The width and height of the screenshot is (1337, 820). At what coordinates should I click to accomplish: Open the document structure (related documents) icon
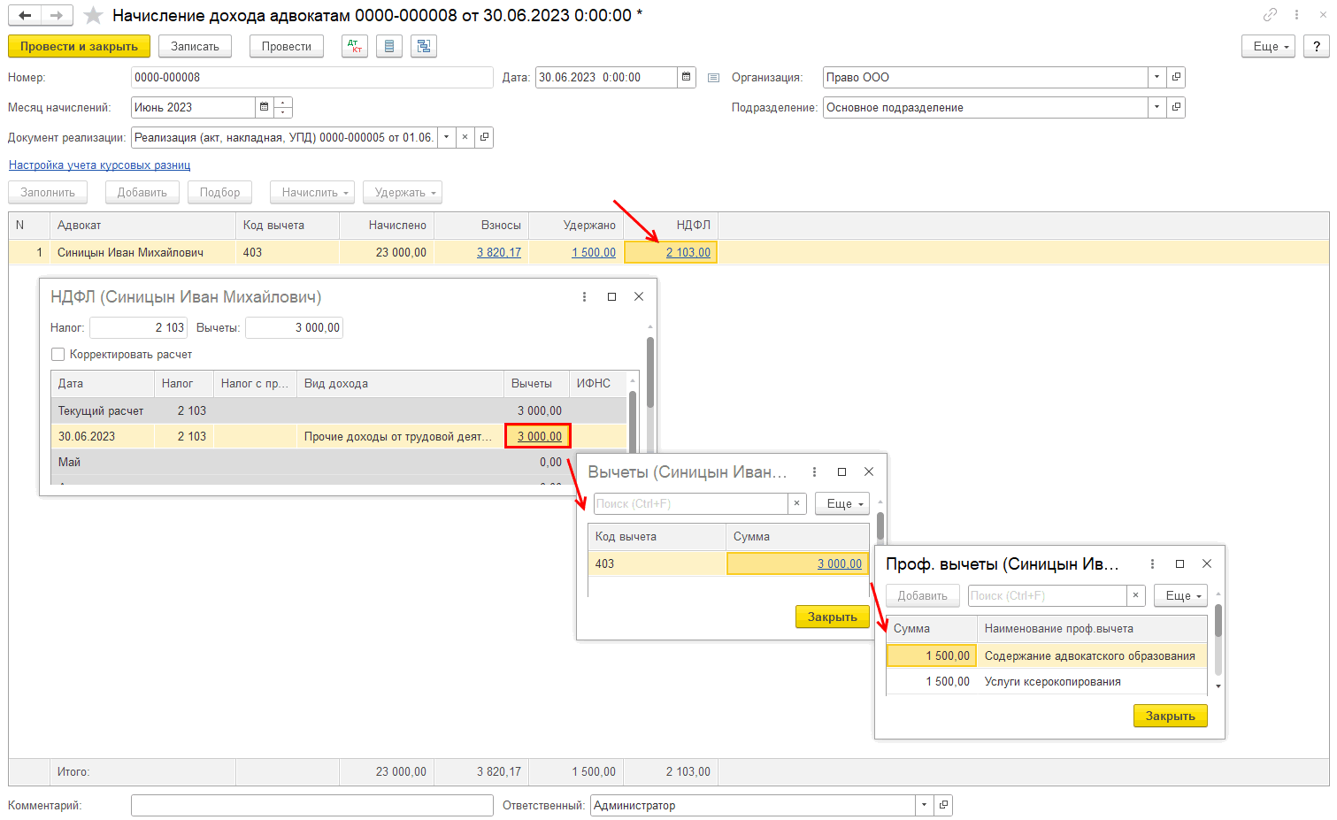[424, 46]
